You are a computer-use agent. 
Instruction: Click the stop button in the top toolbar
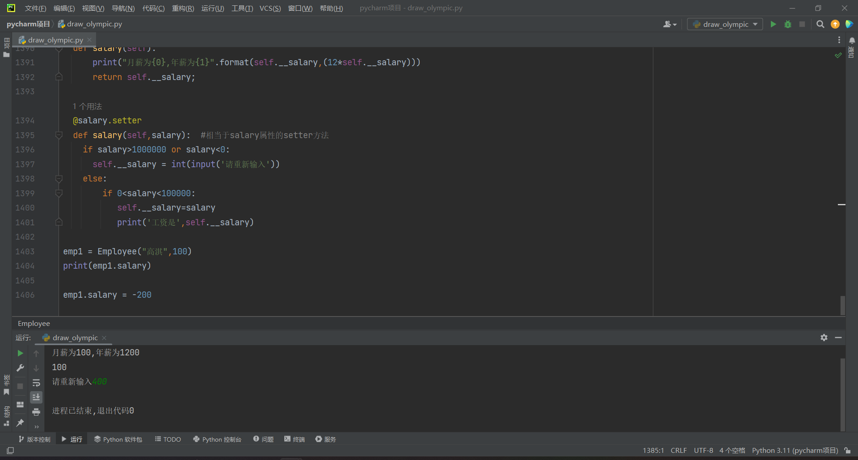pos(802,24)
